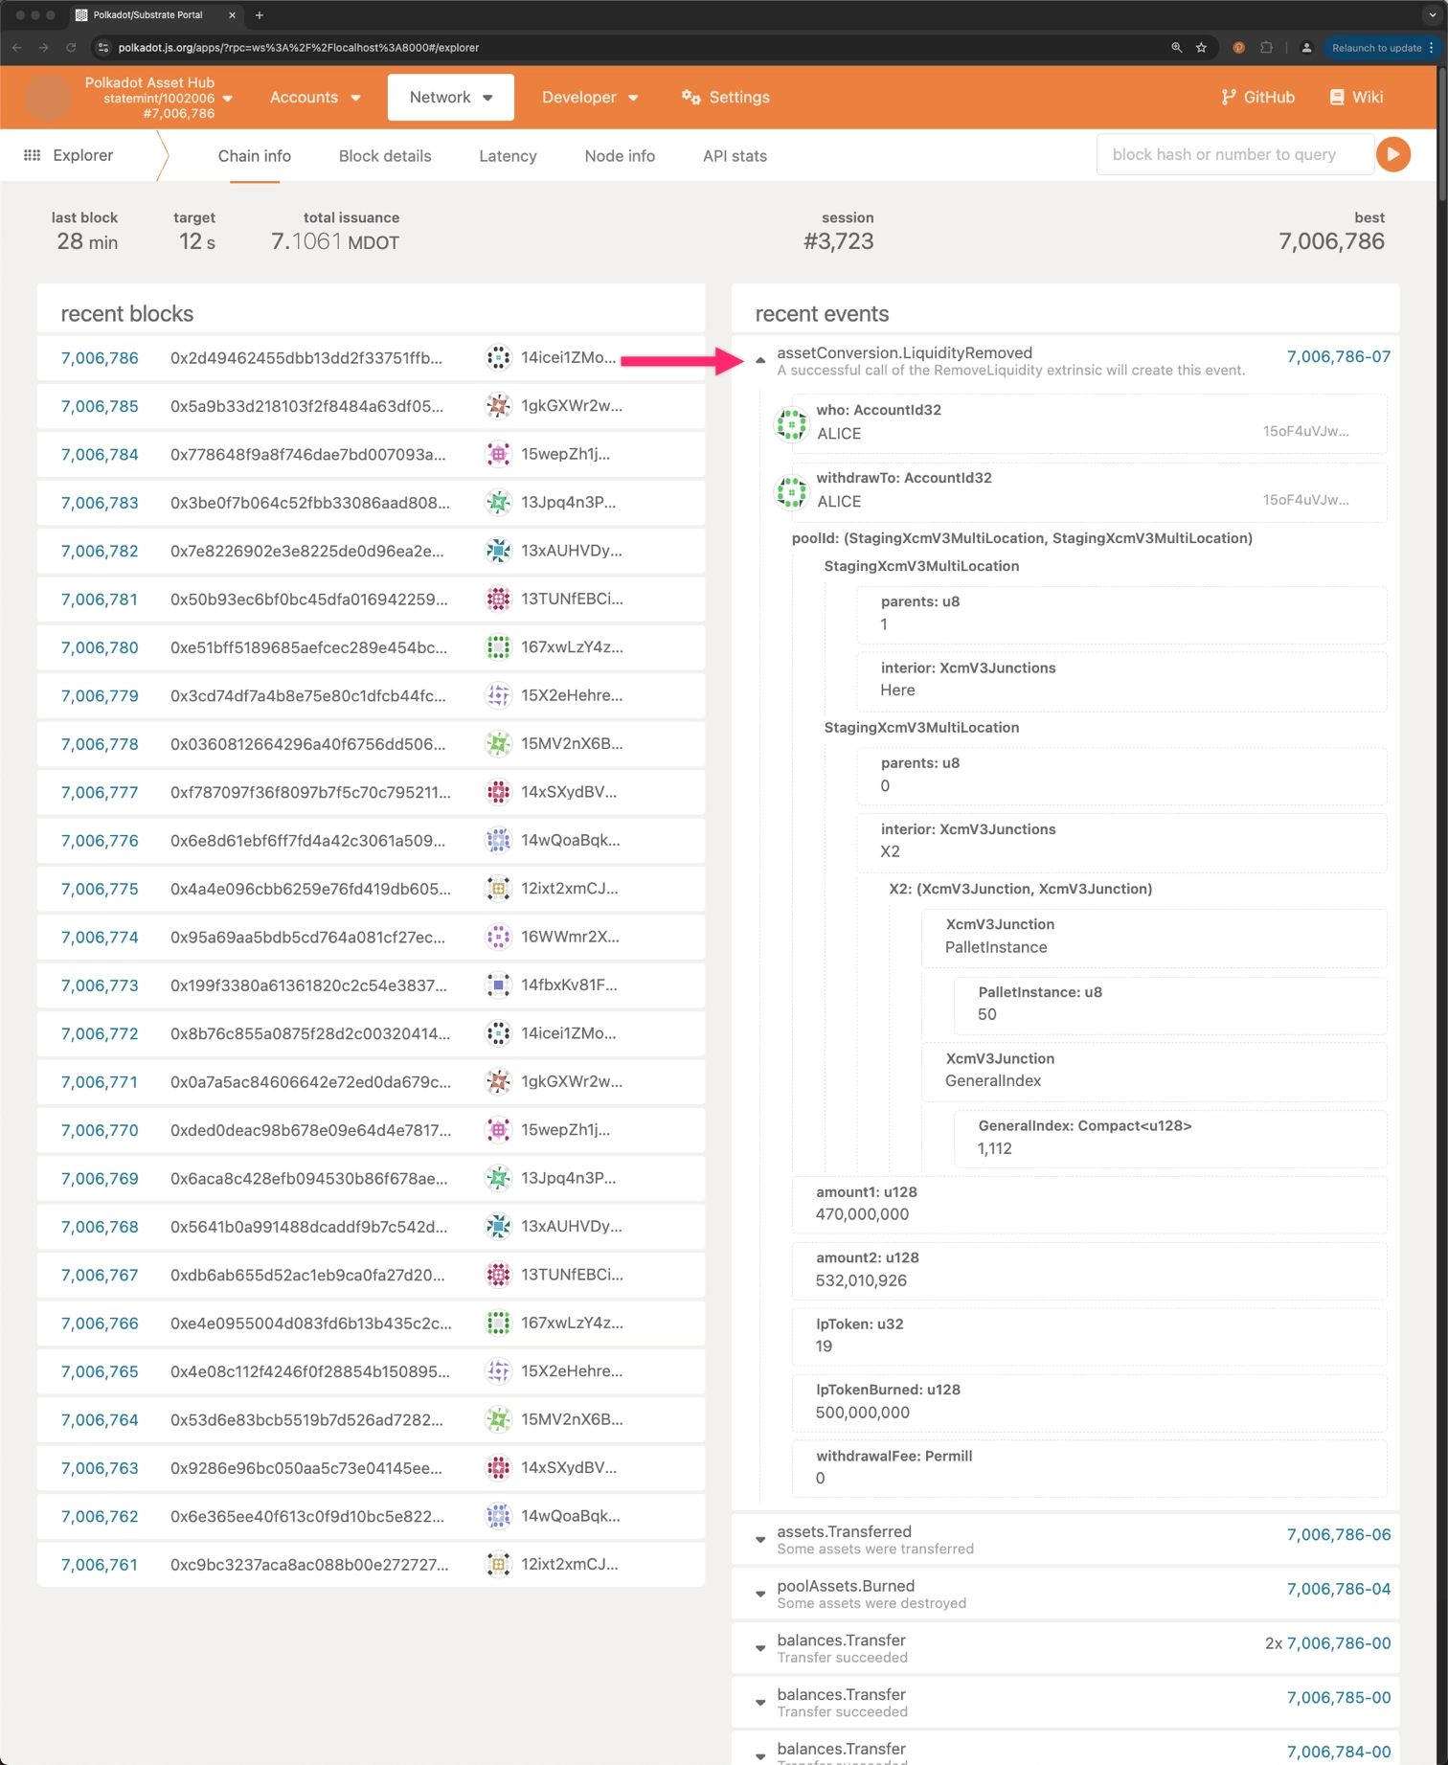Open block number 7,006,780 link
The width and height of the screenshot is (1448, 1765).
click(x=100, y=647)
